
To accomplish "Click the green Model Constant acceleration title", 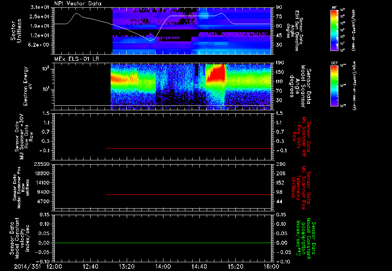I will pos(306,239).
